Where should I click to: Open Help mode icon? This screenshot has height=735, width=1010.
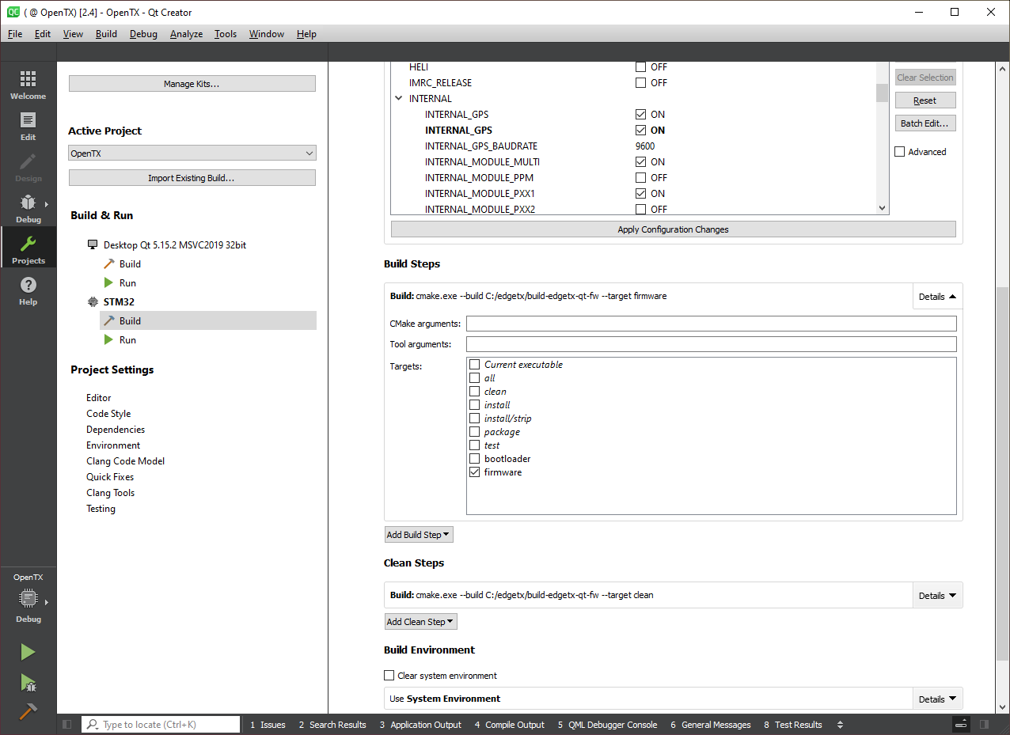[28, 291]
